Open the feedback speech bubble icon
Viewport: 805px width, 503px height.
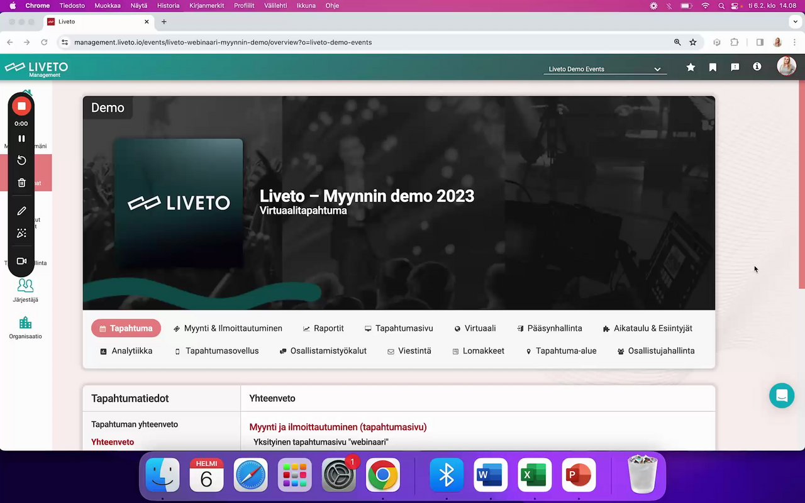pyautogui.click(x=735, y=67)
